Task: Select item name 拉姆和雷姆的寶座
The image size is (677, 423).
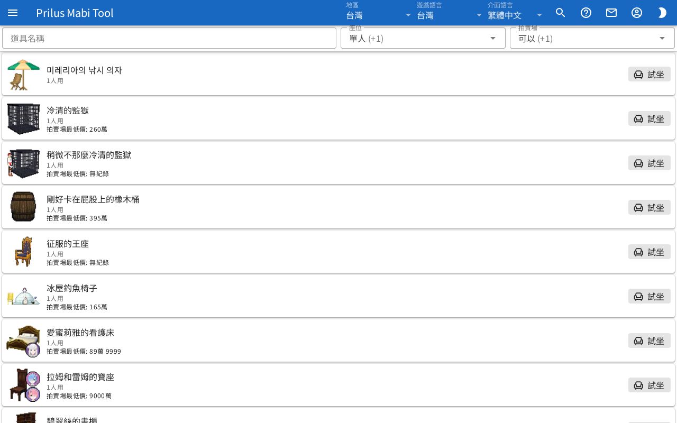Action: coord(80,376)
